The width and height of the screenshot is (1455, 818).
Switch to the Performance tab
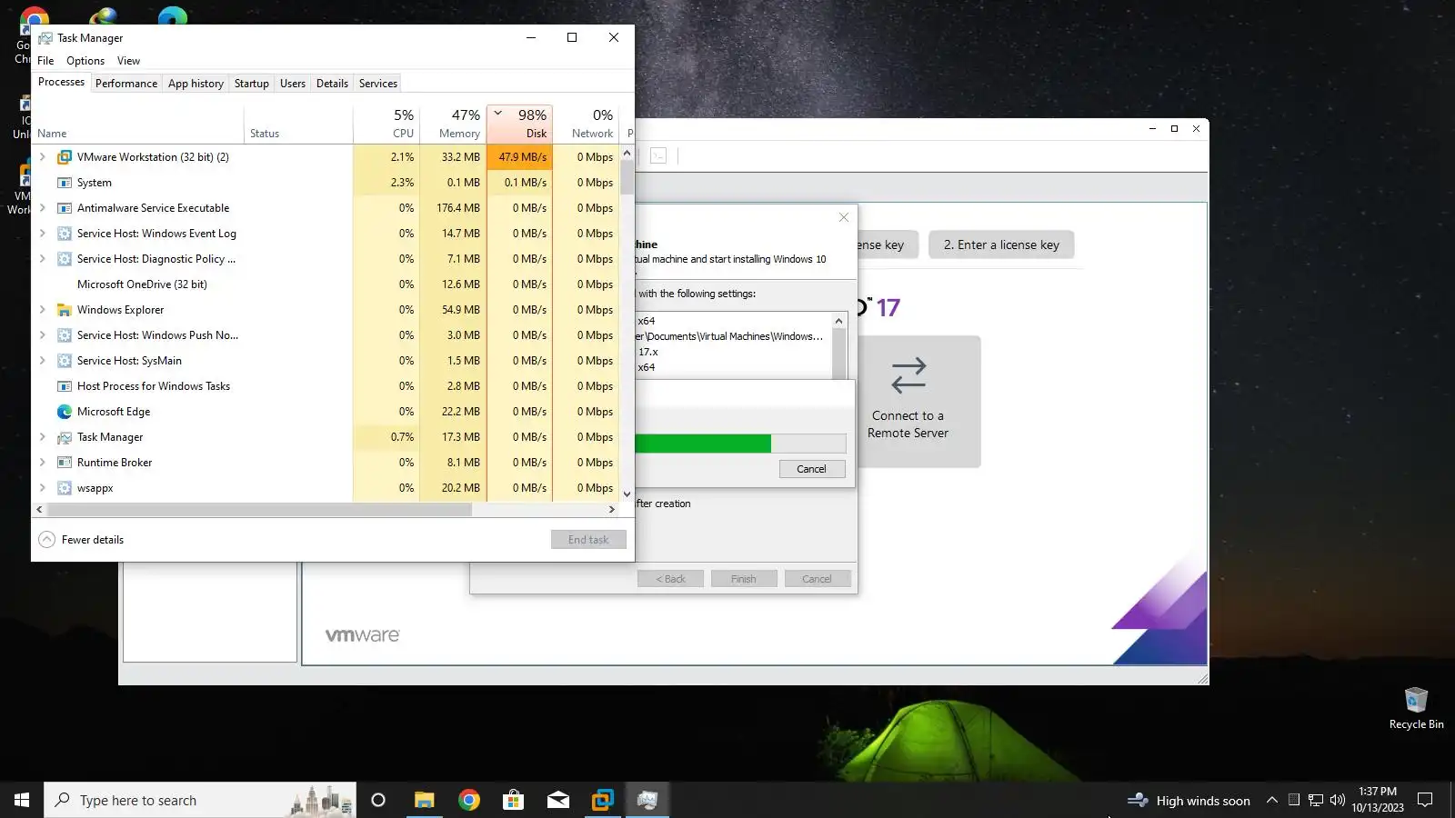(126, 84)
